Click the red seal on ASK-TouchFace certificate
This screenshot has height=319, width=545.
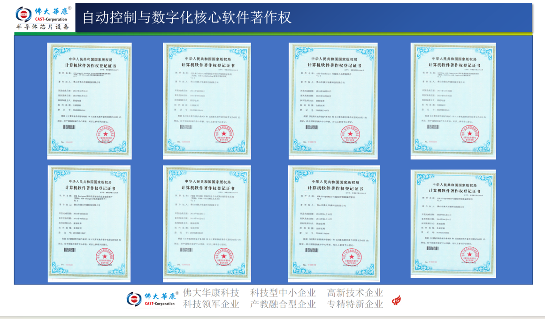(x=350, y=134)
